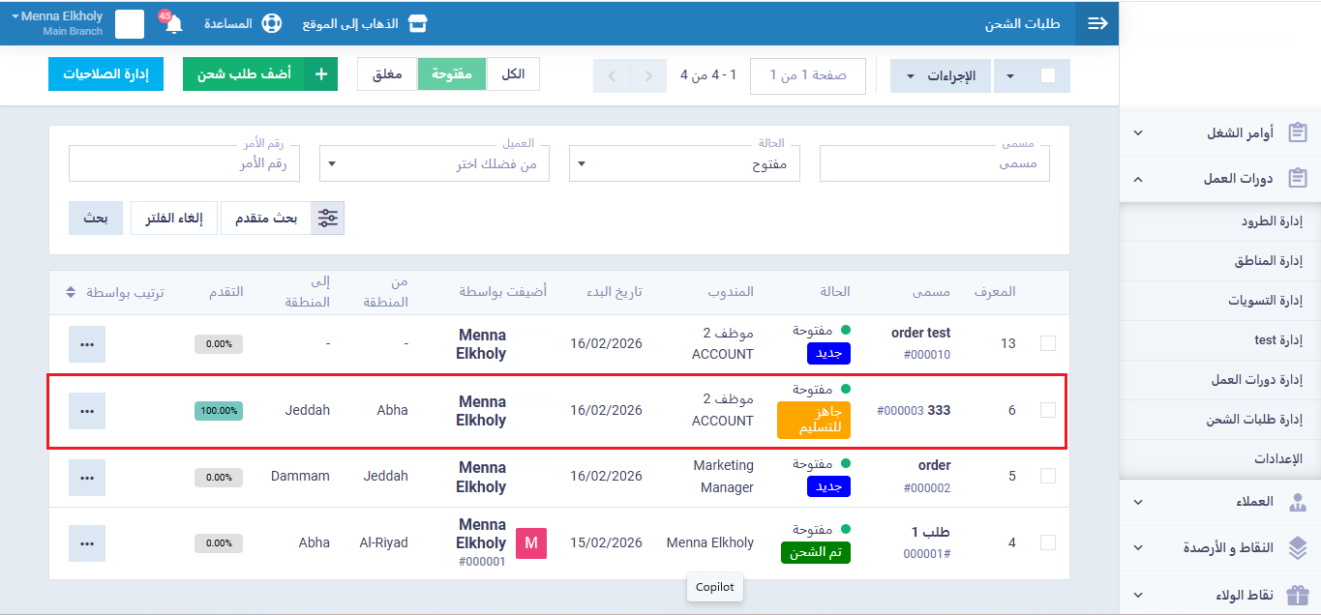Screen dimensions: 1321x615
Task: Switch to the مغلق closed tab
Action: 387,74
